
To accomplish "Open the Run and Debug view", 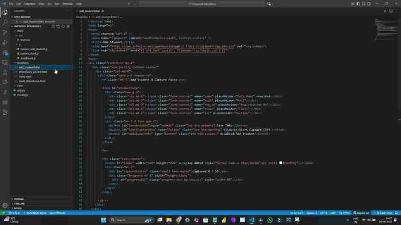I will tap(5, 43).
